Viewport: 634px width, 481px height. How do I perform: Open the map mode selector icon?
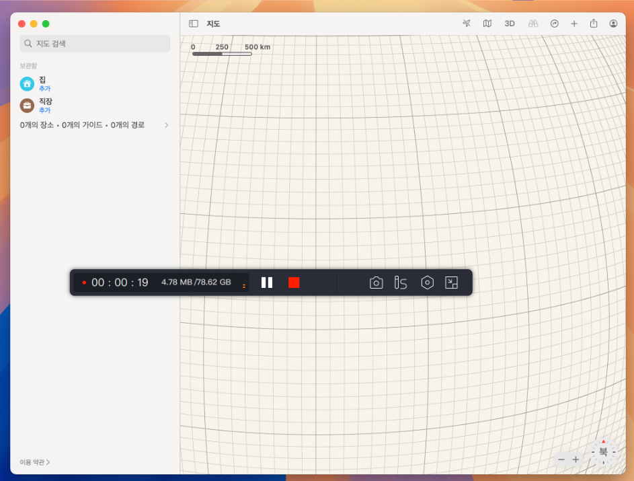[487, 24]
